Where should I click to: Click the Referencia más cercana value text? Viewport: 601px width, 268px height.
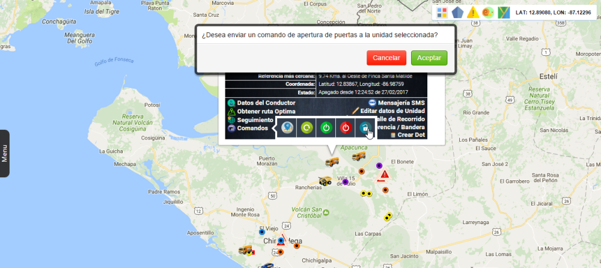coord(365,76)
